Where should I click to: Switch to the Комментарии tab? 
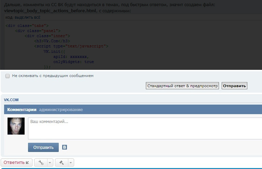pyautogui.click(x=22, y=110)
